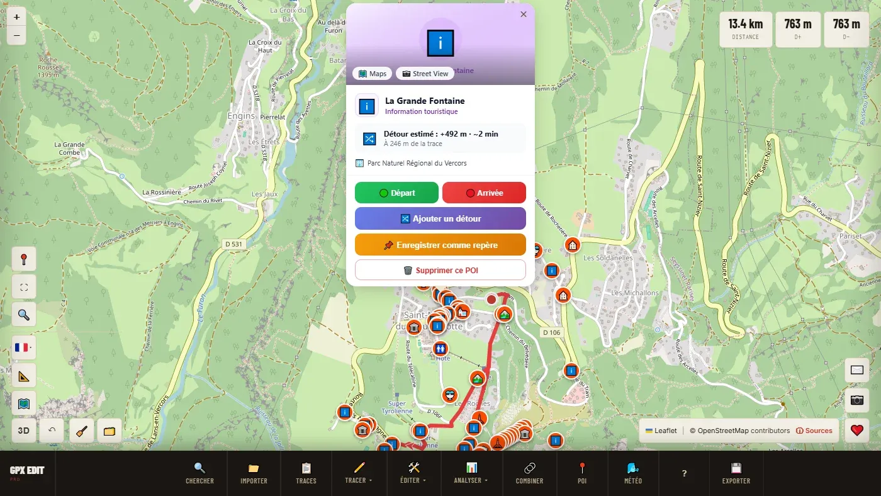Click the red heart favorite icon
881x496 pixels.
(x=856, y=431)
